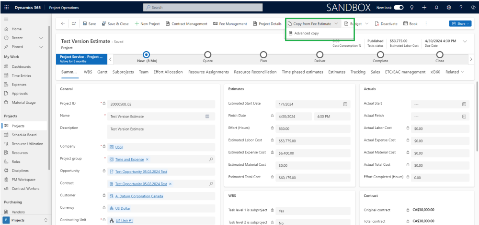
Task: Select the Quote stage circle
Action: (208, 55)
